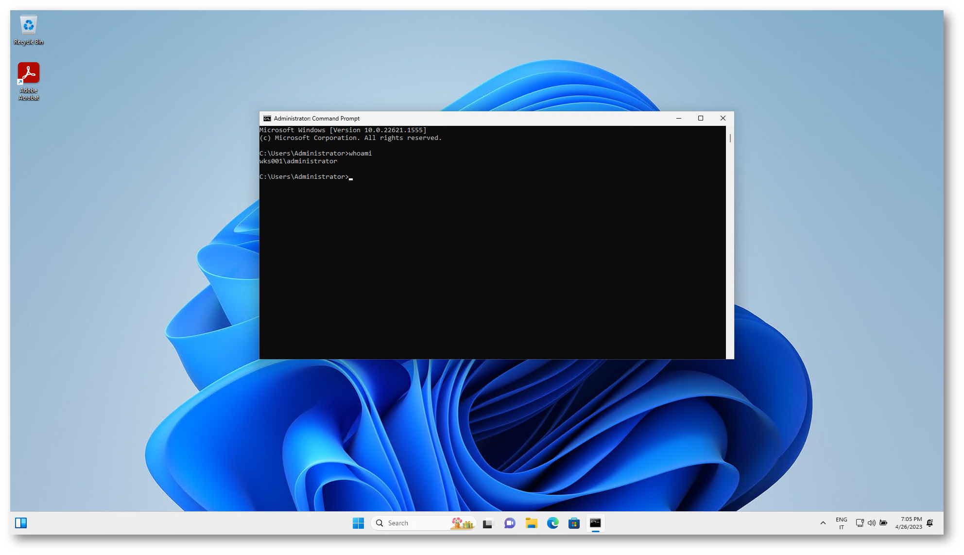Launch Microsoft Edge from the taskbar
Screen dimensions: 964x555
pos(552,523)
